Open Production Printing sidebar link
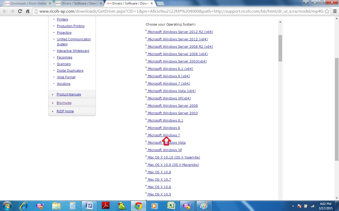The image size is (339, 211). click(71, 26)
